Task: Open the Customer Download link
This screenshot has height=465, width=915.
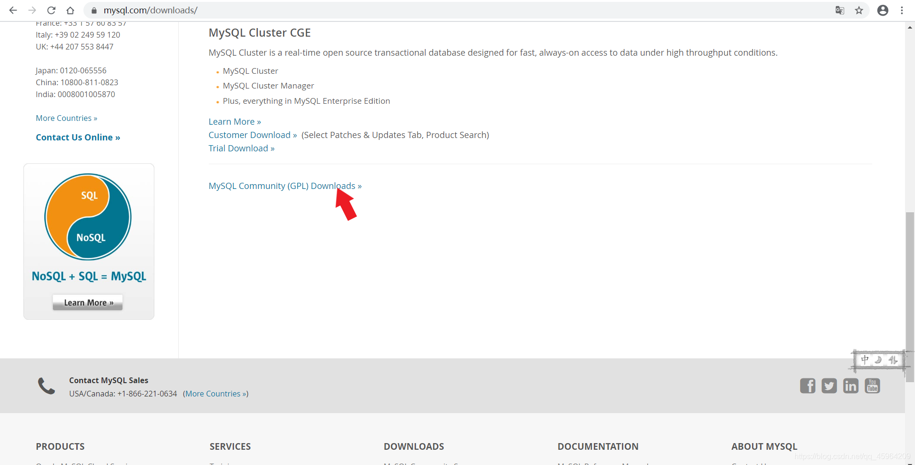Action: point(253,135)
